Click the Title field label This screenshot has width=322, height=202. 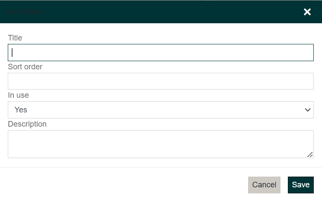pyautogui.click(x=15, y=38)
